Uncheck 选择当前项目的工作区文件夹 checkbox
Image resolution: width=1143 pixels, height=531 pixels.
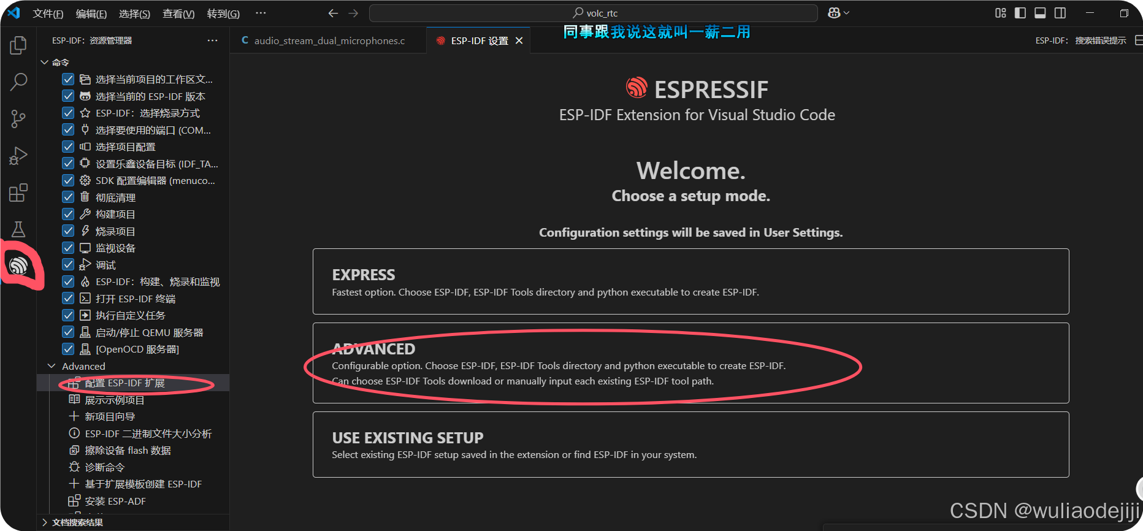point(68,79)
